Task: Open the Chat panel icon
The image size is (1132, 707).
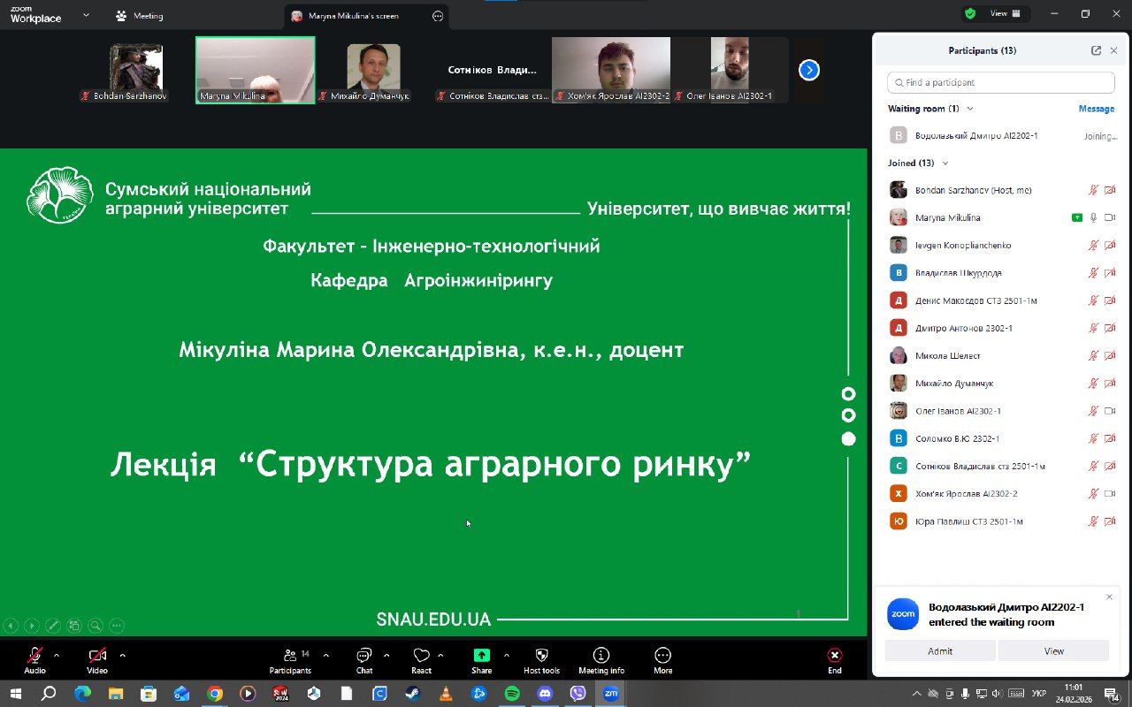Action: tap(363, 656)
